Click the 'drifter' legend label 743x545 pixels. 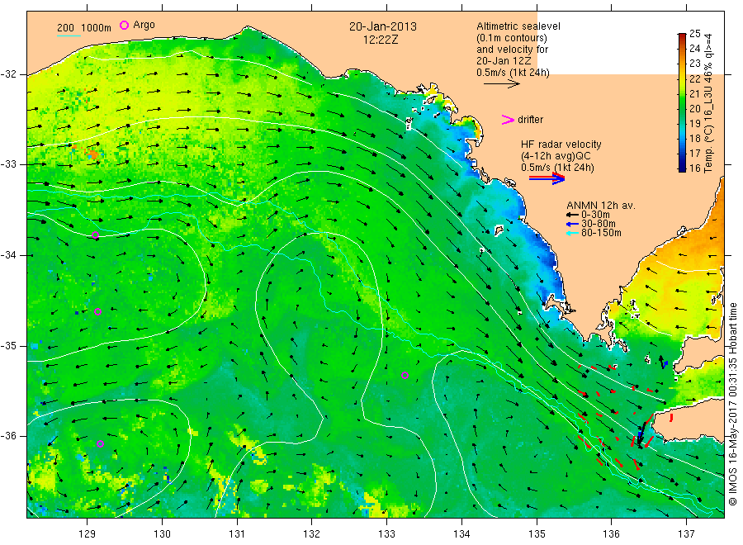[530, 120]
